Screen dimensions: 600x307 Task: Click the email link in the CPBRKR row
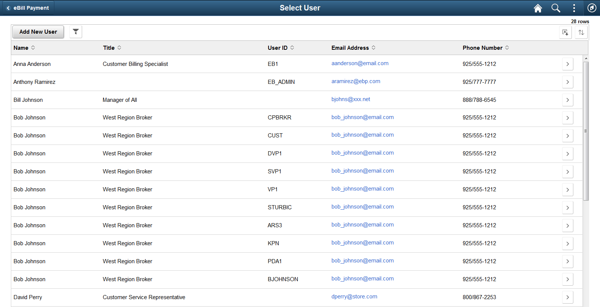click(363, 117)
